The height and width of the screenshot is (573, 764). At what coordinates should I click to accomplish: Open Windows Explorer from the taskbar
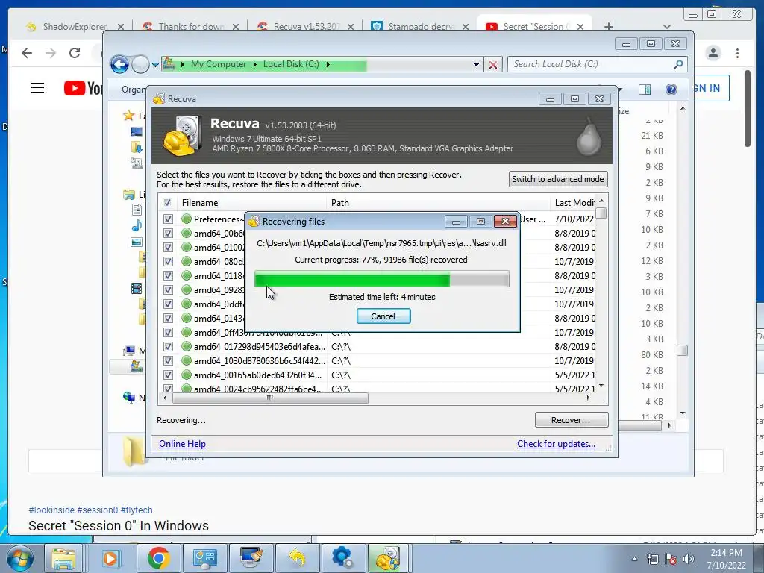pyautogui.click(x=64, y=558)
